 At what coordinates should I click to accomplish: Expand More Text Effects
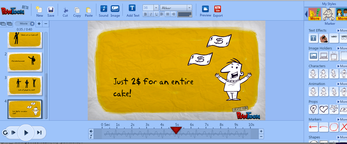pyautogui.click(x=342, y=31)
